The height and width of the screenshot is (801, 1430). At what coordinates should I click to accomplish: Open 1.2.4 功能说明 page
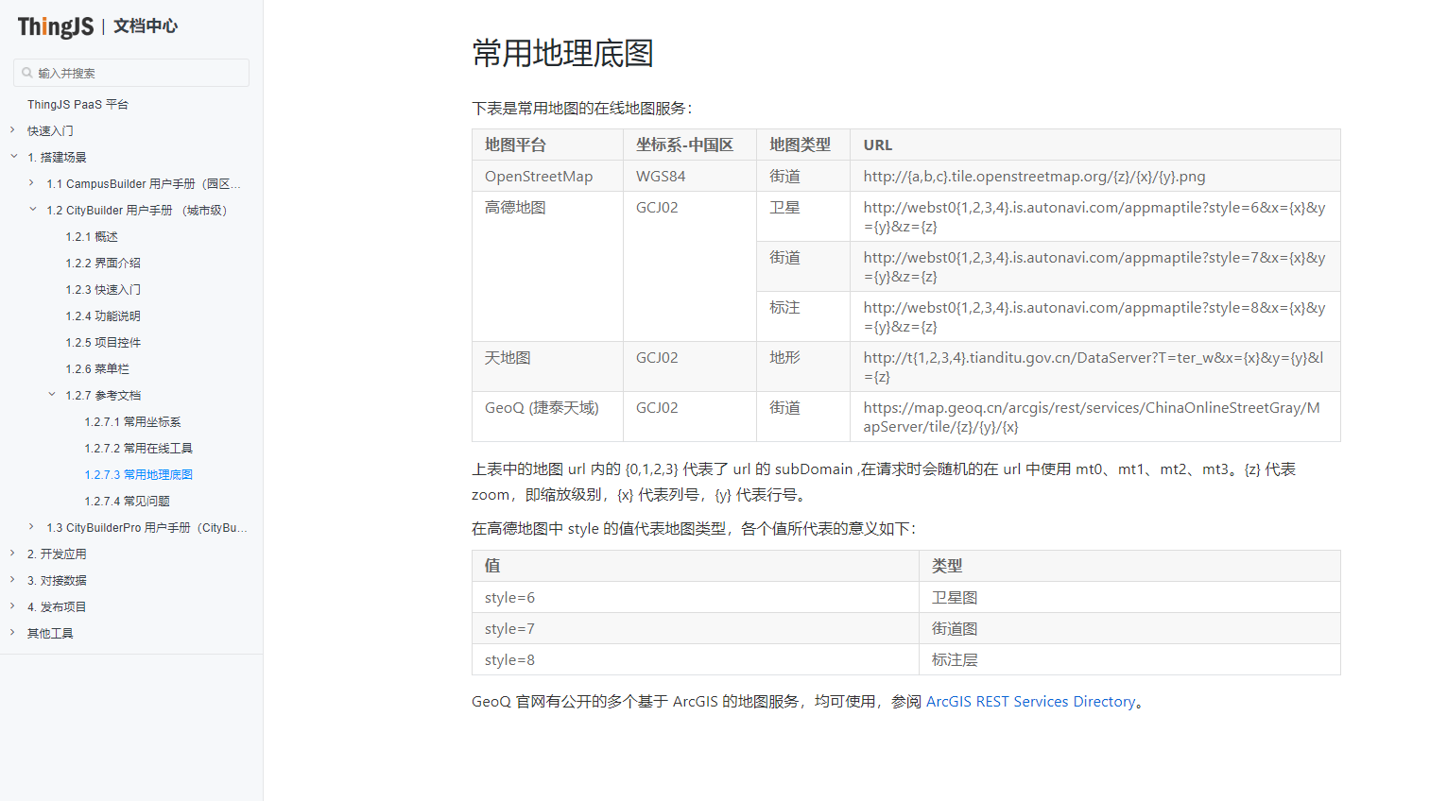tap(103, 316)
